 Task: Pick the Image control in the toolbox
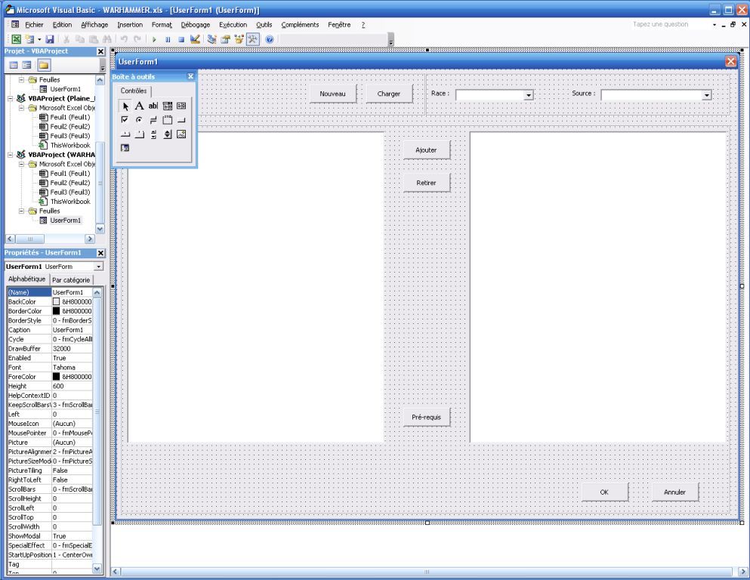(181, 134)
